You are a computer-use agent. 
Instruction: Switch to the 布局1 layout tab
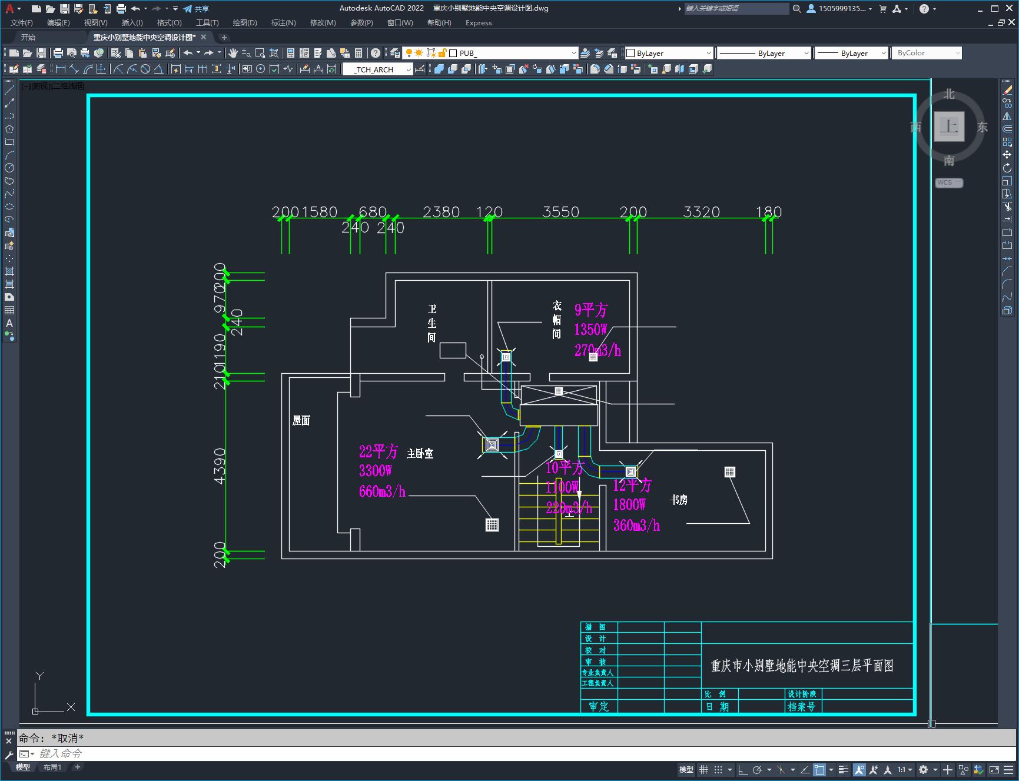(x=52, y=767)
